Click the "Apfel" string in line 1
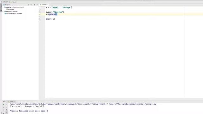The image size is (203, 114). tap(56, 8)
